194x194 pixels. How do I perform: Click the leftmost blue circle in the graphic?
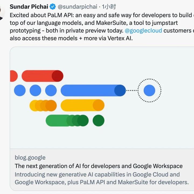click(20, 91)
